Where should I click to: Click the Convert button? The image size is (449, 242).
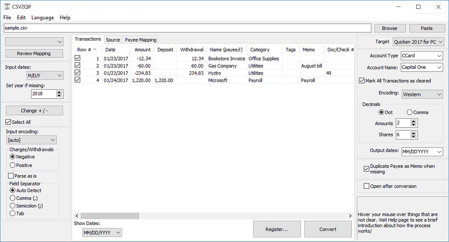click(x=328, y=229)
